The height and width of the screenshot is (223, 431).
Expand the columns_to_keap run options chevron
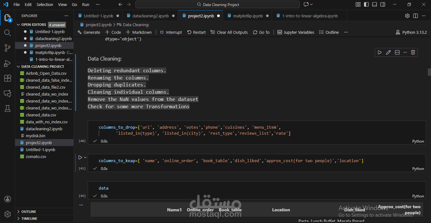click(85, 157)
